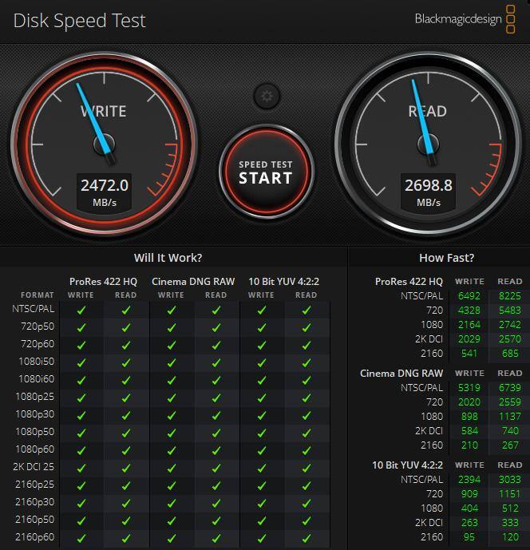The image size is (530, 550).
Task: Click the Disk Speed Test title text
Action: [80, 21]
